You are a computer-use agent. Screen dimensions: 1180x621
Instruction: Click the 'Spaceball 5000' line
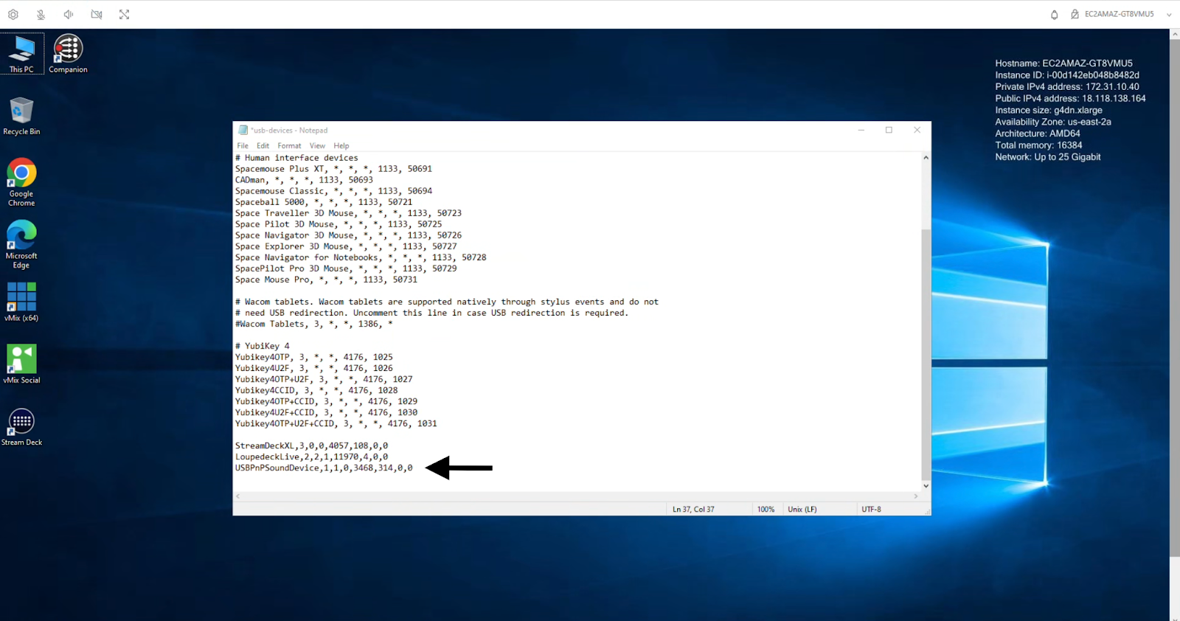coord(324,202)
